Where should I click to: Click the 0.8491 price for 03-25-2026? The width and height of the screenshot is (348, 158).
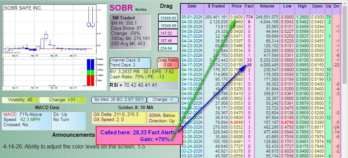[x=236, y=142]
